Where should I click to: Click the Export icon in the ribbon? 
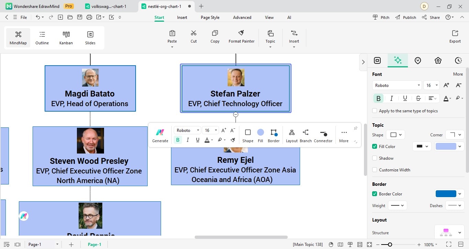pyautogui.click(x=455, y=33)
